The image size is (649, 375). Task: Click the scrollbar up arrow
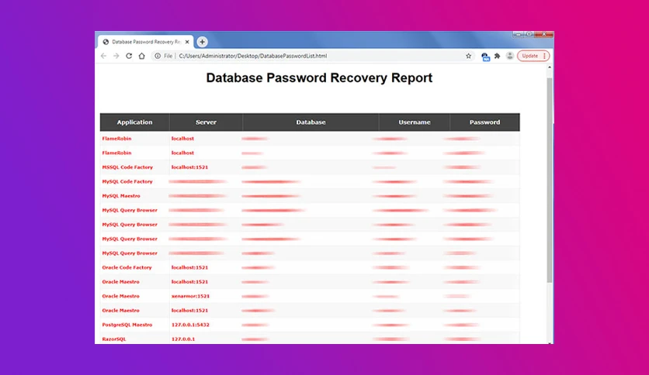coord(550,67)
